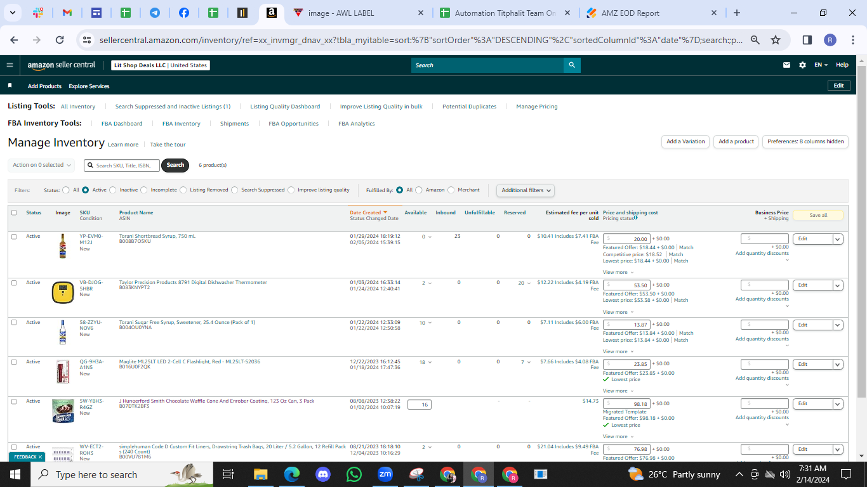Check the Torani Shortbread Syrup row checkbox
This screenshot has height=487, width=867.
(14, 237)
